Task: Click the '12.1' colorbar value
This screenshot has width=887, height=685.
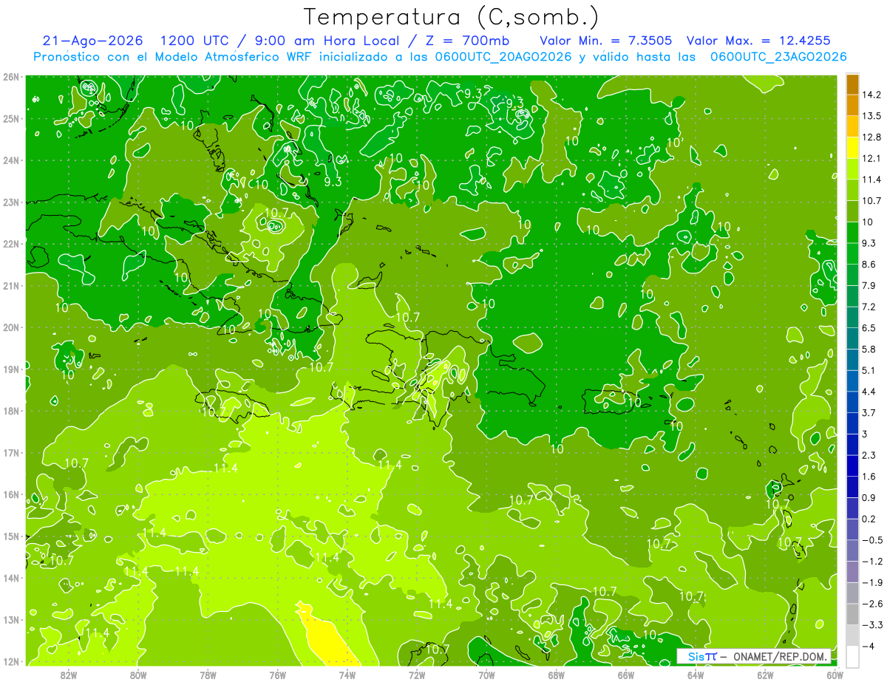Action: [871, 158]
